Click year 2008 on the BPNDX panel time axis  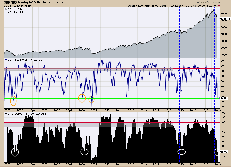pos(82,110)
